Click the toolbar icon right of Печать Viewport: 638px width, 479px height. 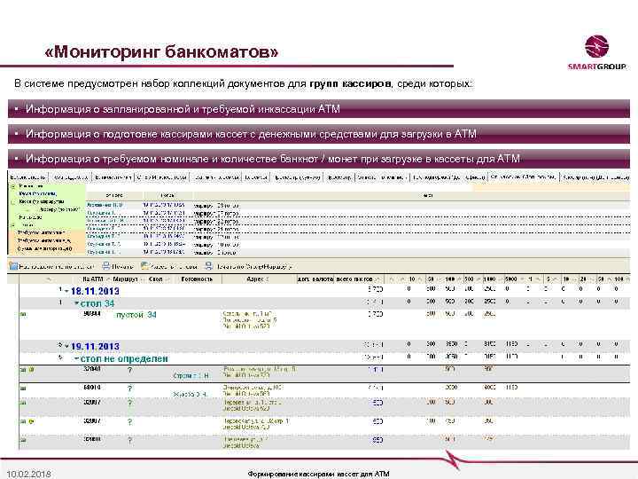click(144, 266)
